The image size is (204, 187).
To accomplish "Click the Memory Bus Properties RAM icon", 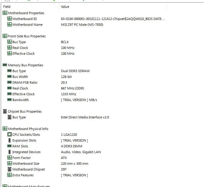I will pyautogui.click(x=5, y=65).
